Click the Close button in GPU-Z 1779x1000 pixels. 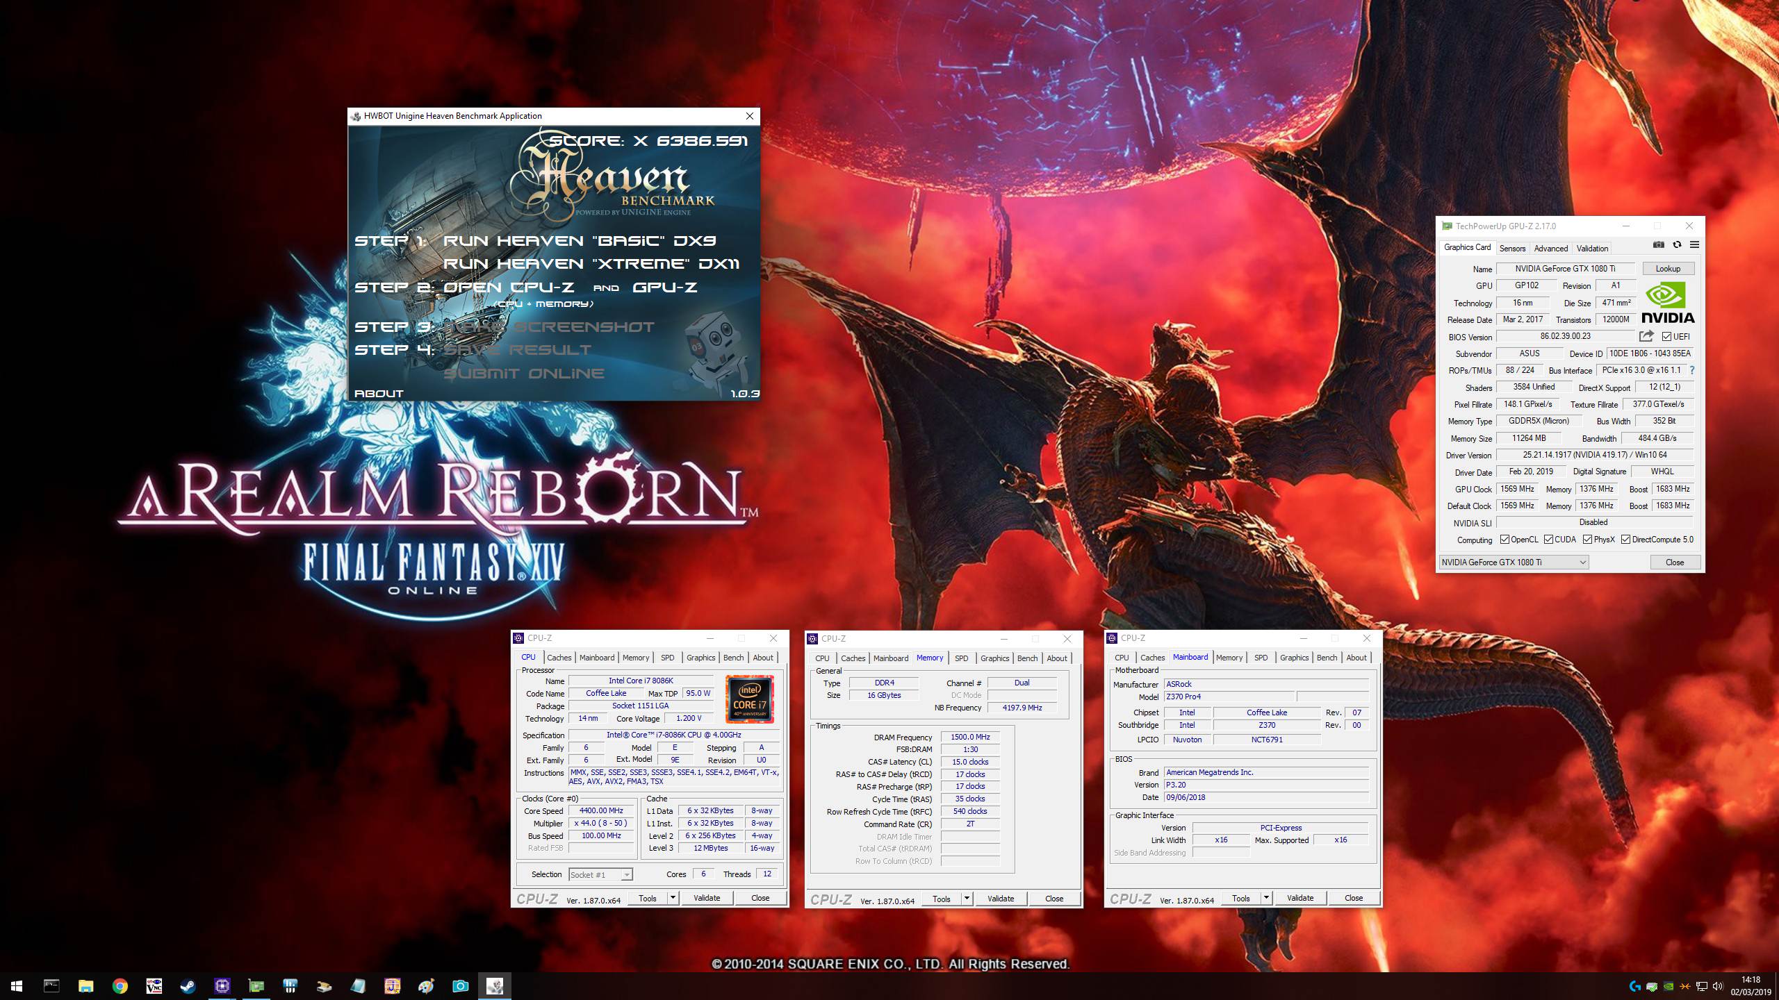click(1675, 562)
